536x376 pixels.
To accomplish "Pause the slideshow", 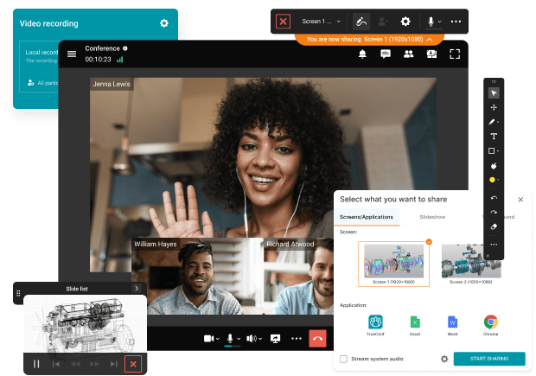I will click(x=36, y=364).
